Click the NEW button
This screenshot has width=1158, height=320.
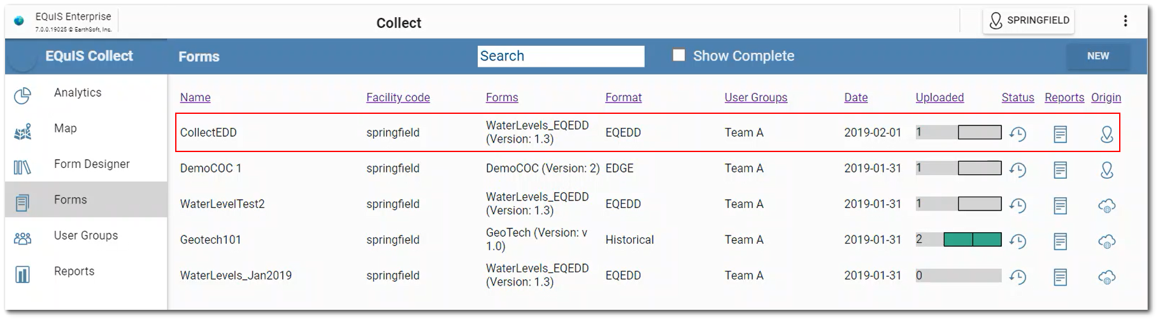[1098, 56]
